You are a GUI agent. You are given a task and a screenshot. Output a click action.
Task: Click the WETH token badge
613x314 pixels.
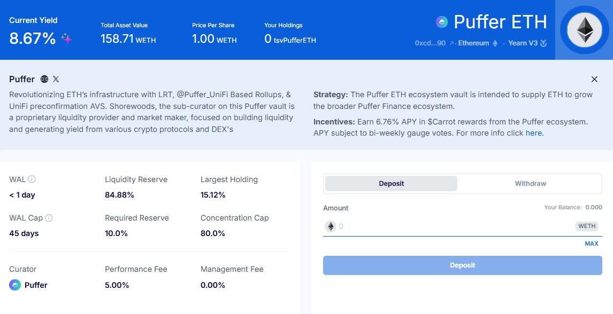click(587, 226)
